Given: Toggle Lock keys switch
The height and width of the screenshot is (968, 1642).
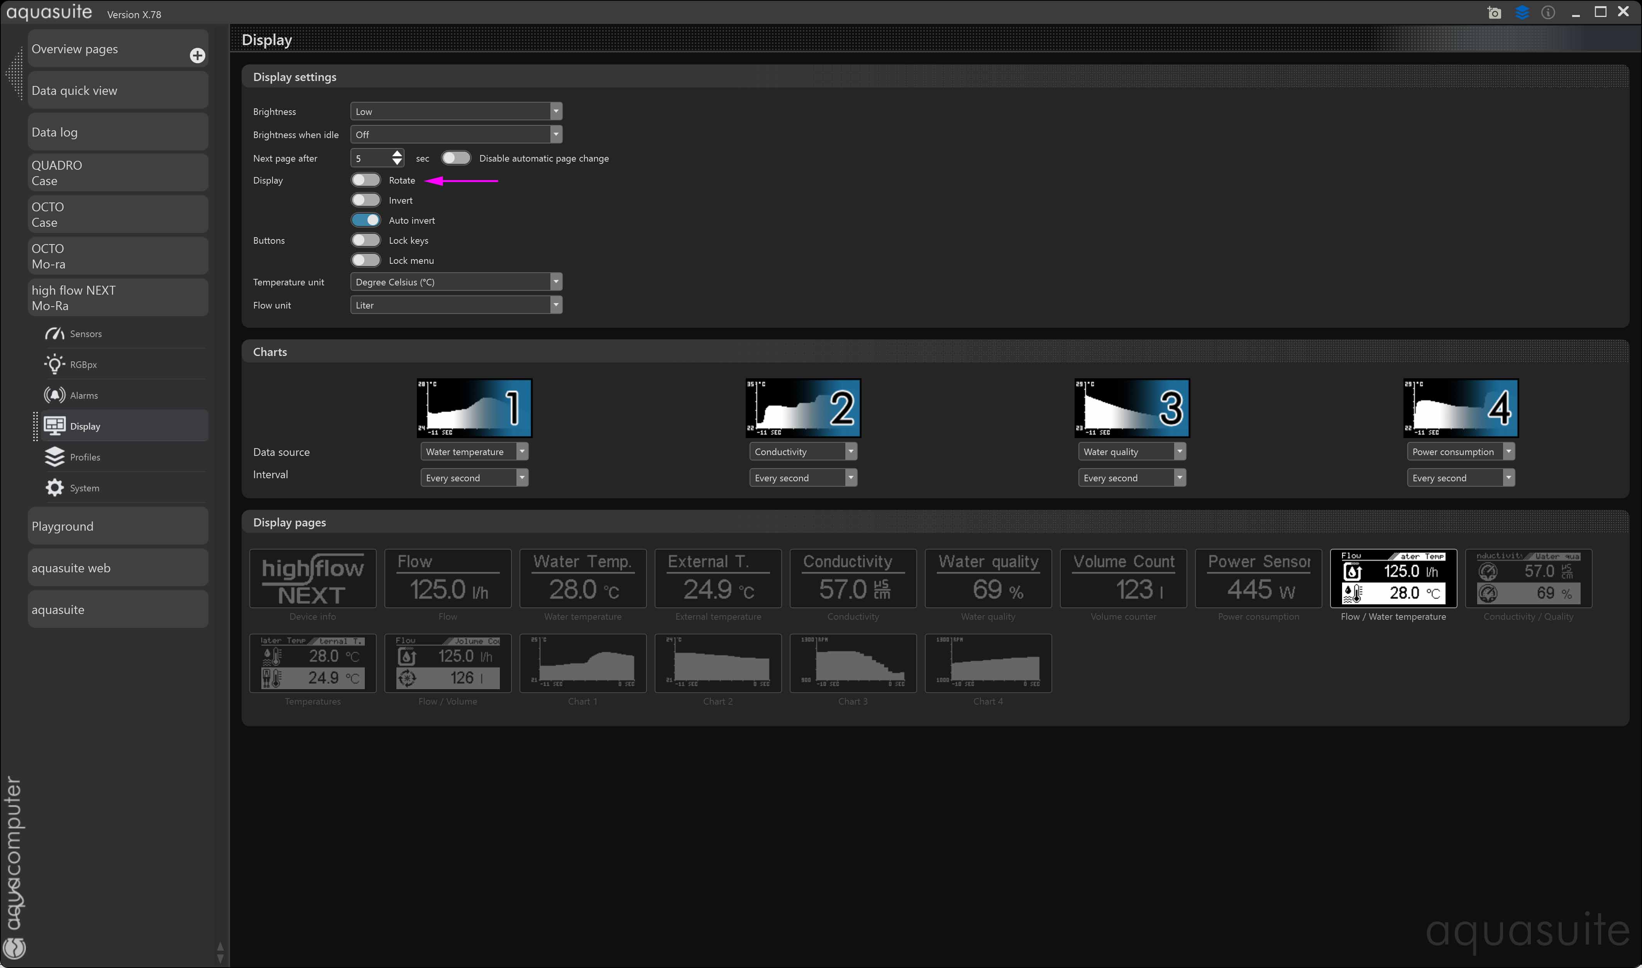Looking at the screenshot, I should 366,240.
